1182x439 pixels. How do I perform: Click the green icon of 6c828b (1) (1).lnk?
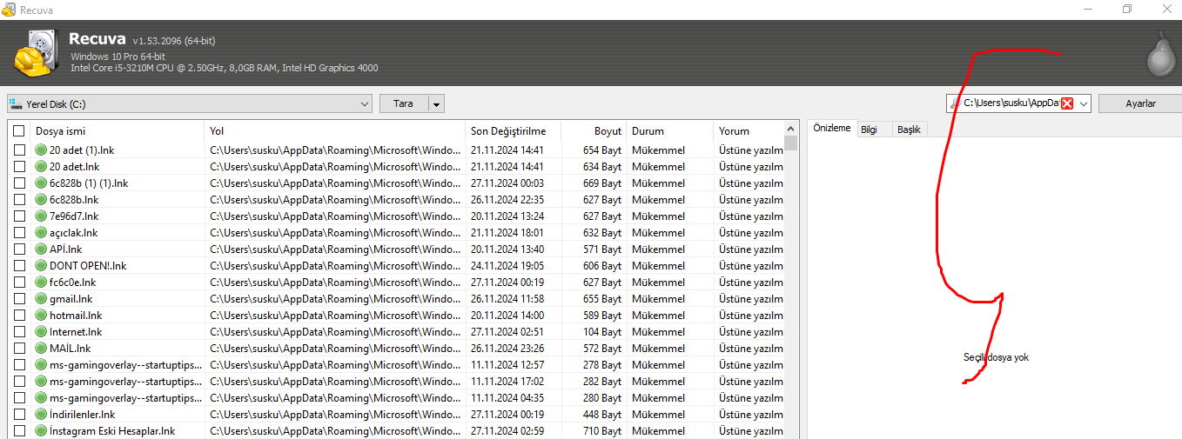(41, 183)
